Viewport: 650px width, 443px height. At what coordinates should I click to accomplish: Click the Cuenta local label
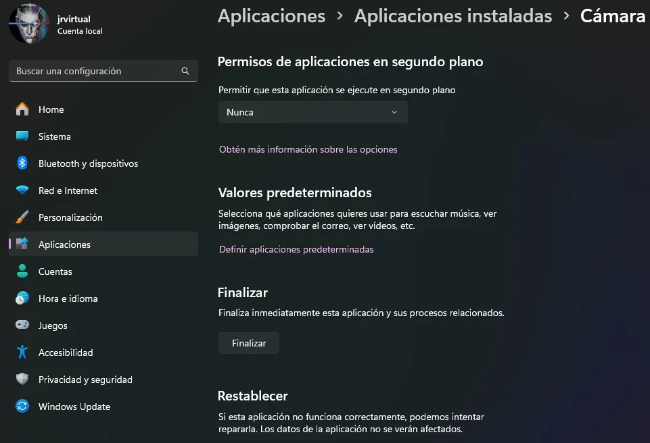(80, 31)
